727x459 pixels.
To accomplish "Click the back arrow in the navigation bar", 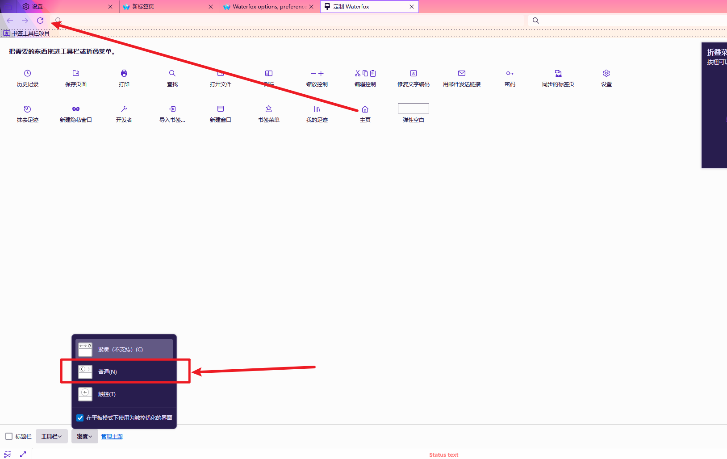I will pyautogui.click(x=10, y=21).
